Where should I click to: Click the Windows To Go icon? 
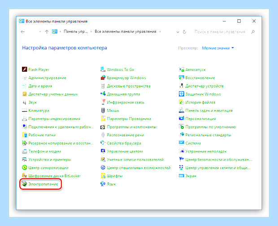[x=103, y=70]
